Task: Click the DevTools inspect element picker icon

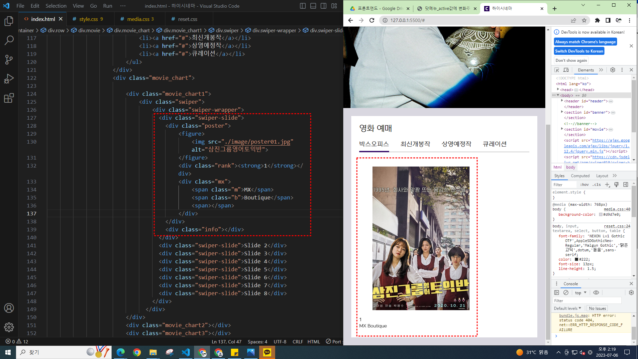Action: (x=557, y=70)
